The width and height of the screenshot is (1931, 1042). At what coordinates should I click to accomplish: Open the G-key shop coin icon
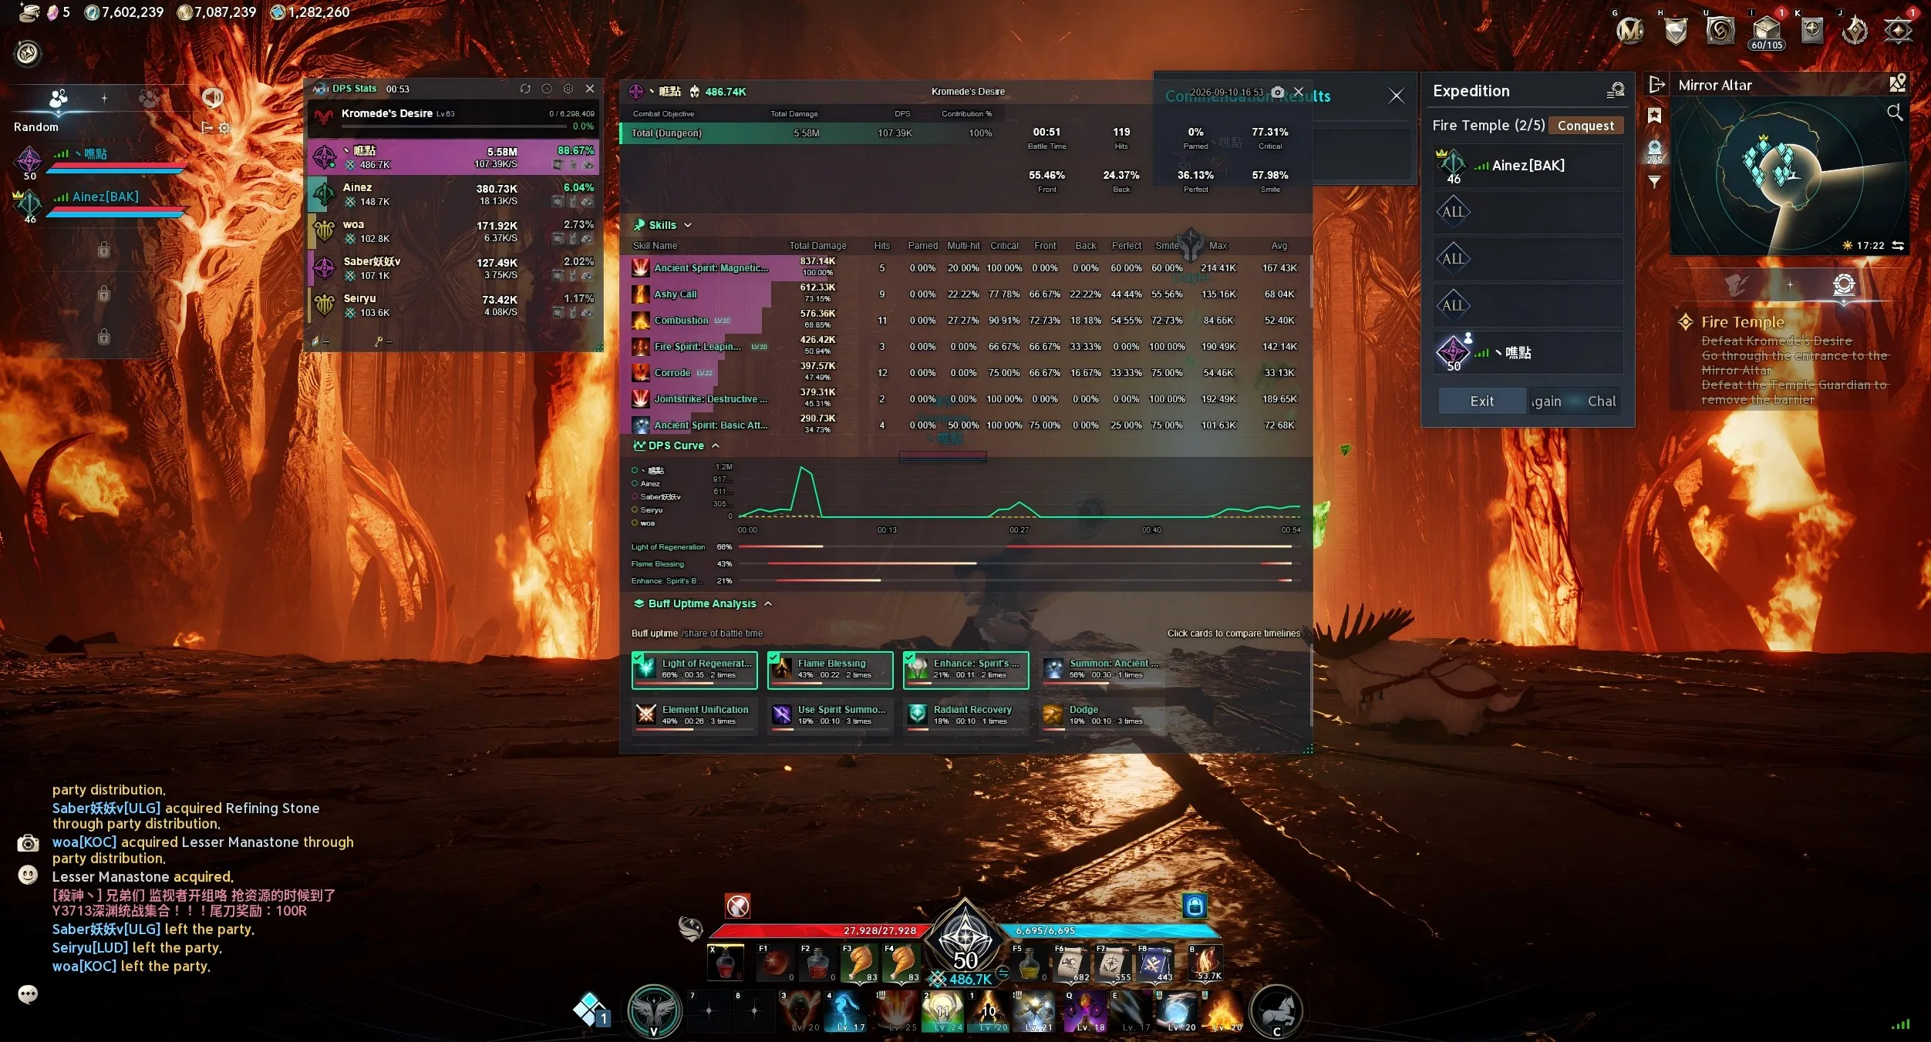click(1629, 31)
